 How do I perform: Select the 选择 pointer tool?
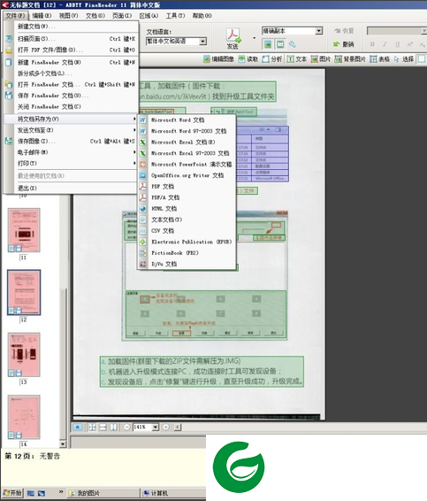click(x=404, y=59)
